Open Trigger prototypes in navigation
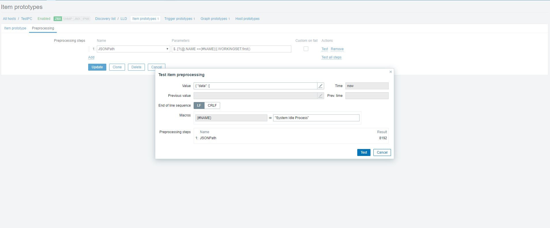550x228 pixels. pyautogui.click(x=178, y=19)
